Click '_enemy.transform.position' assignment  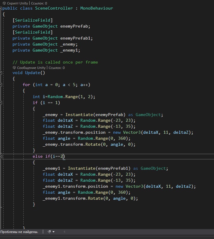[74, 133]
